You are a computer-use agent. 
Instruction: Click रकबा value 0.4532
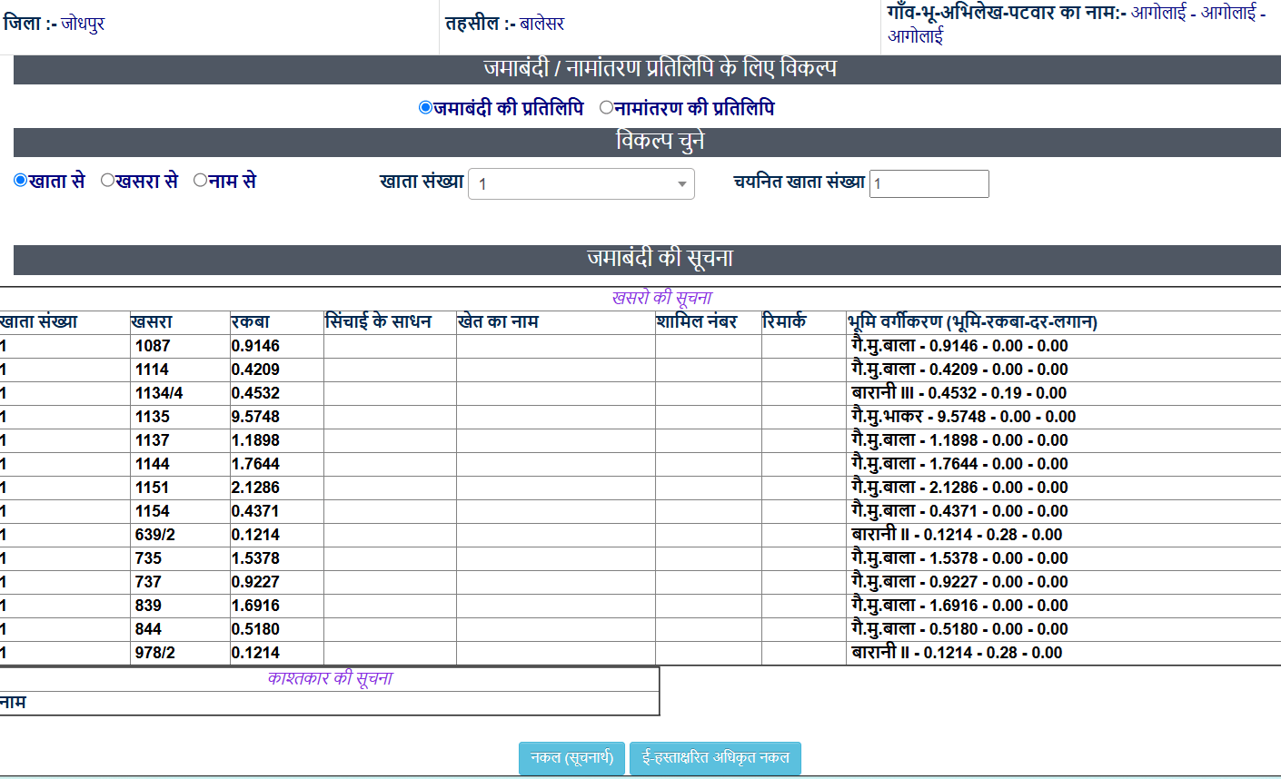click(255, 393)
